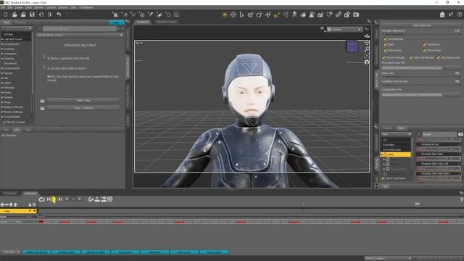Toggle the Filter By Context checkbox

4,122
